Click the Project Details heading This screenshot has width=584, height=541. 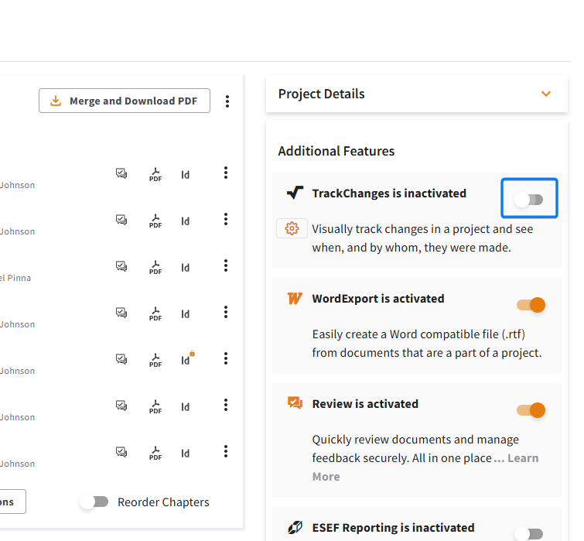coord(322,94)
